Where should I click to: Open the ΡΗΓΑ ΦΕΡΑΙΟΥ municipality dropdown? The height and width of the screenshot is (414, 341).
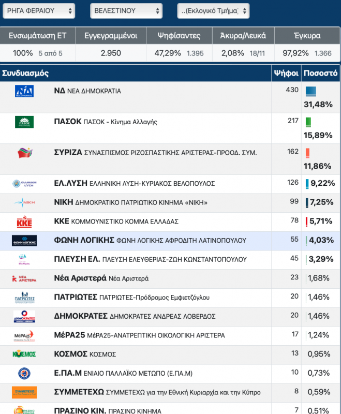coord(39,11)
